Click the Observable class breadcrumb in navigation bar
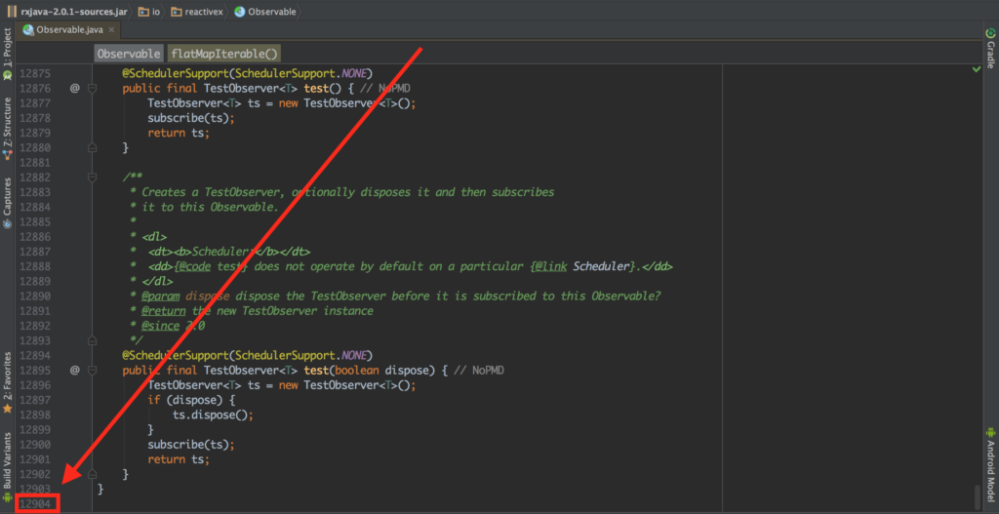Viewport: 999px width, 514px height. click(265, 12)
